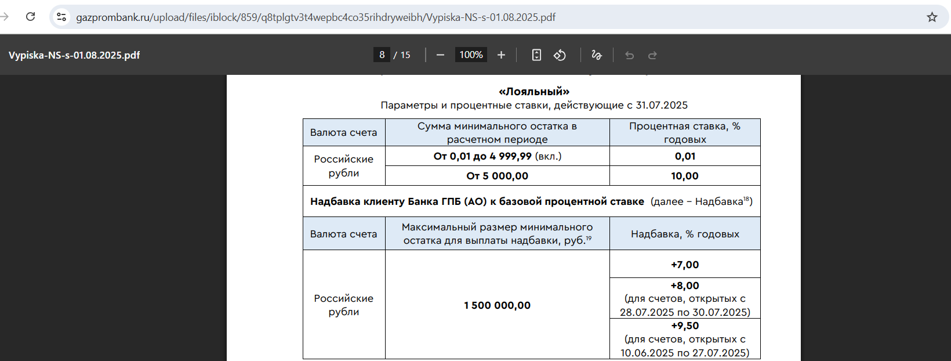The width and height of the screenshot is (951, 361).
Task: Click the browser forward arrow
Action: 5,17
